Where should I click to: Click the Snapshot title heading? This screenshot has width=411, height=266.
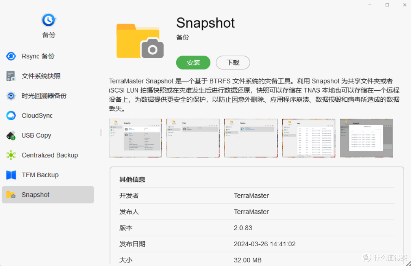205,23
